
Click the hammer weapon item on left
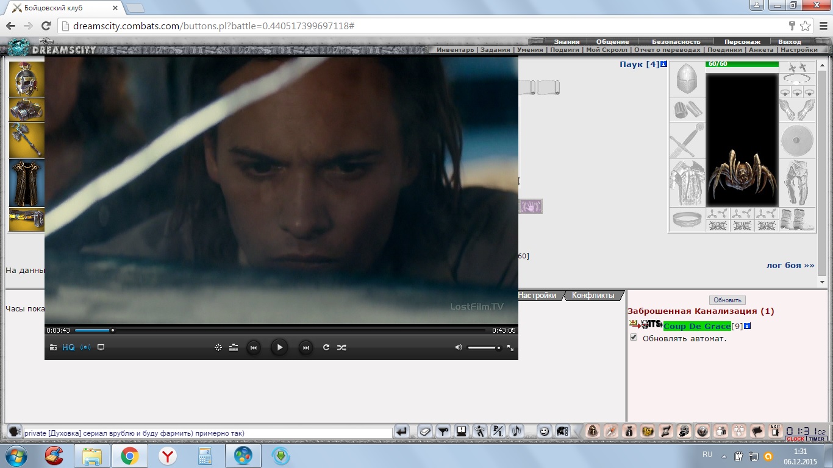[26, 140]
